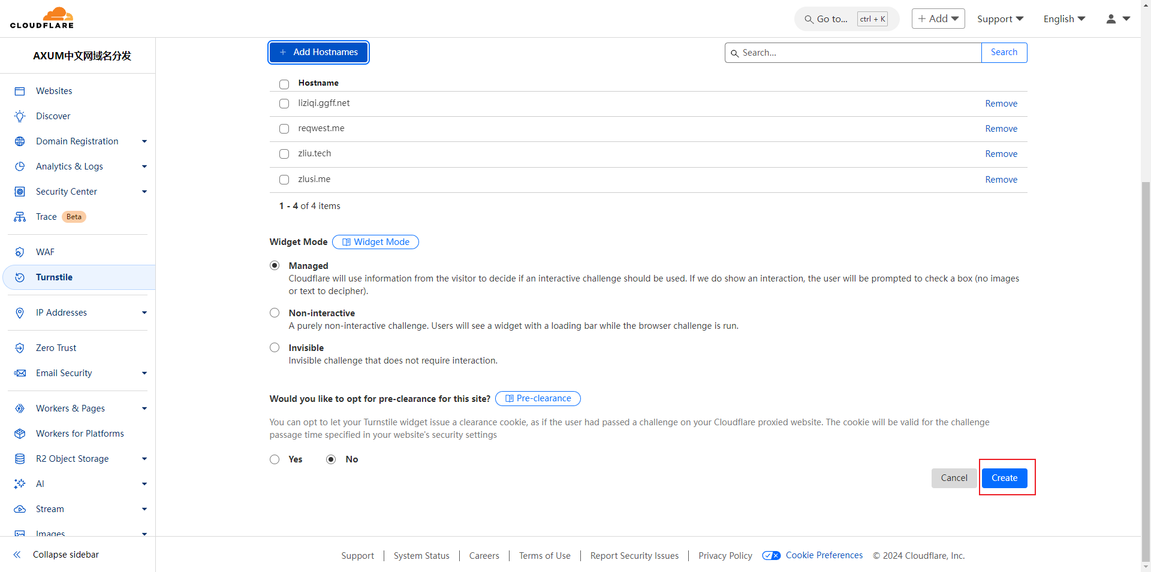Click the Email Security envelope icon
This screenshot has width=1151, height=572.
point(20,373)
